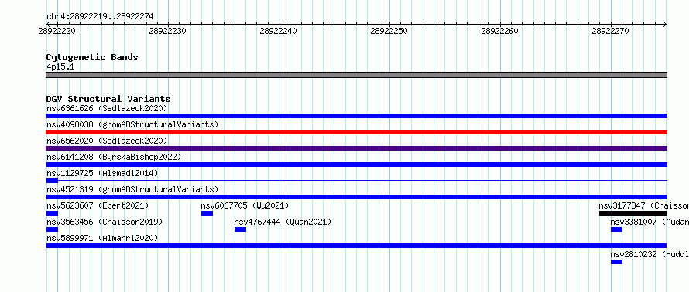This screenshot has height=292, width=689.
Task: Click the nsv2810232 (Huddl…) label
Action: (650, 254)
